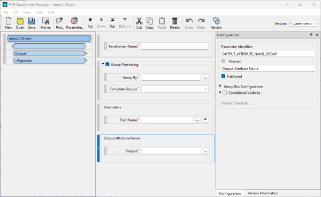Select the <Rejected> port node
The width and height of the screenshot is (321, 197).
coord(49,61)
